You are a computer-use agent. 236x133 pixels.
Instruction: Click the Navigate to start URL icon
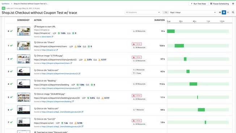[35, 26]
